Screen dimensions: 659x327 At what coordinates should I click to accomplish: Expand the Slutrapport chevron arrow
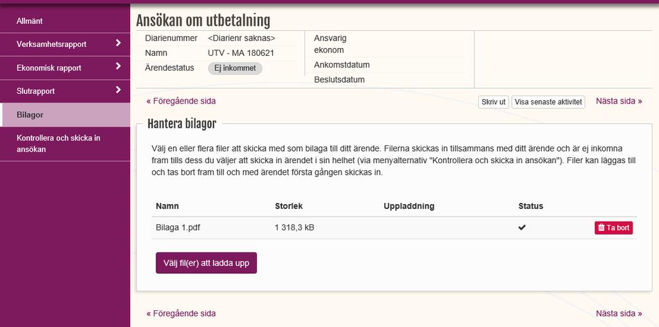tap(118, 90)
